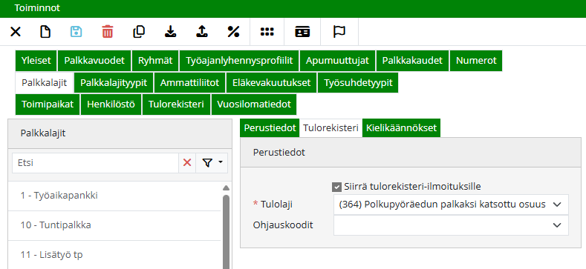Open the grid dots icon
This screenshot has width=586, height=269.
click(267, 32)
